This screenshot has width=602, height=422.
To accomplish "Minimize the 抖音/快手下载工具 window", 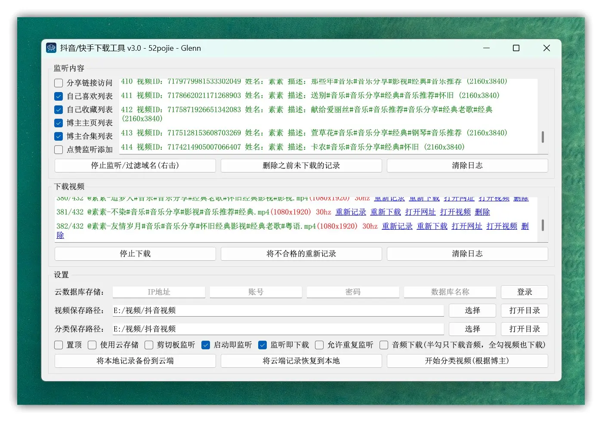I will click(486, 48).
